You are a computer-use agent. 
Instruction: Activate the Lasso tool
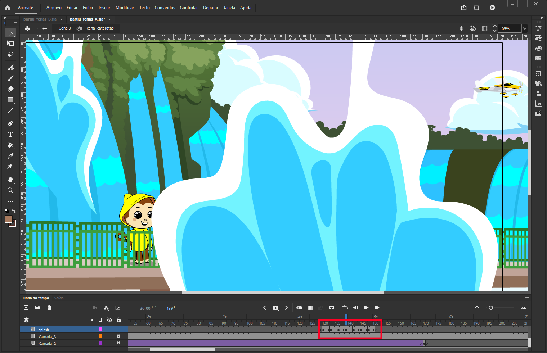(10, 55)
